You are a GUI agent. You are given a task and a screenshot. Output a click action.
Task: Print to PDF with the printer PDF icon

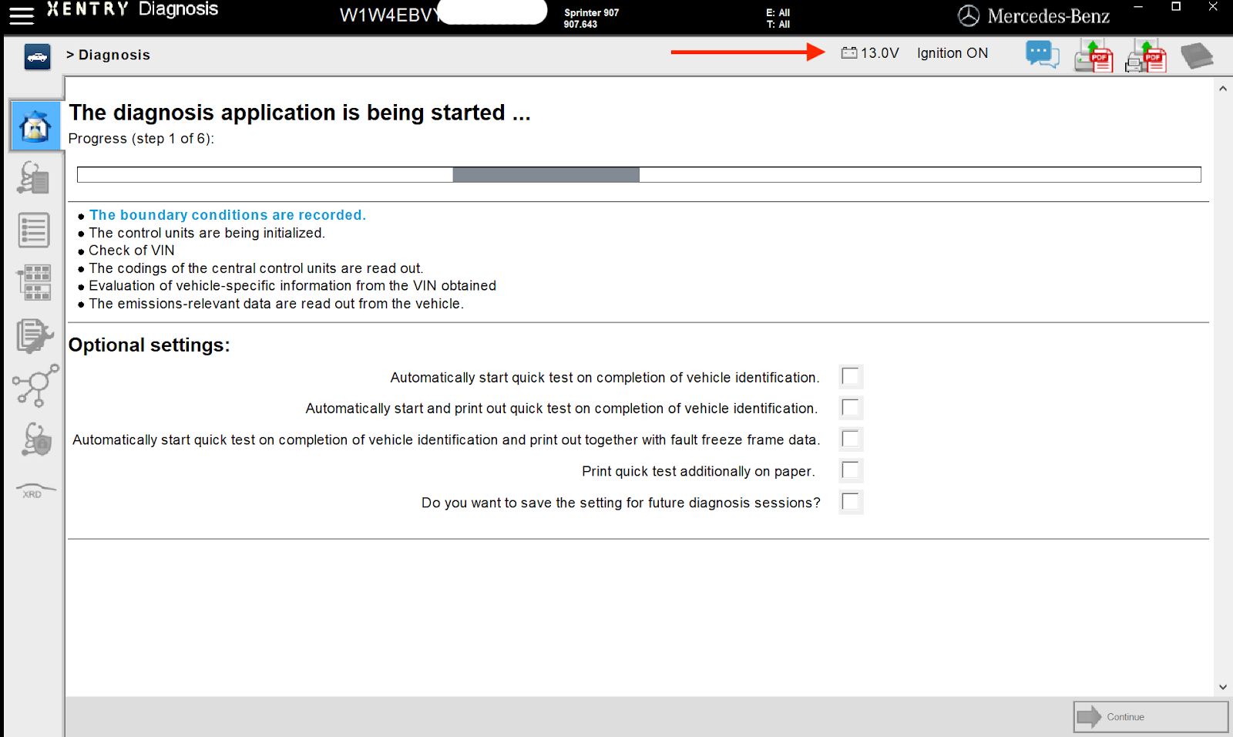[1145, 56]
